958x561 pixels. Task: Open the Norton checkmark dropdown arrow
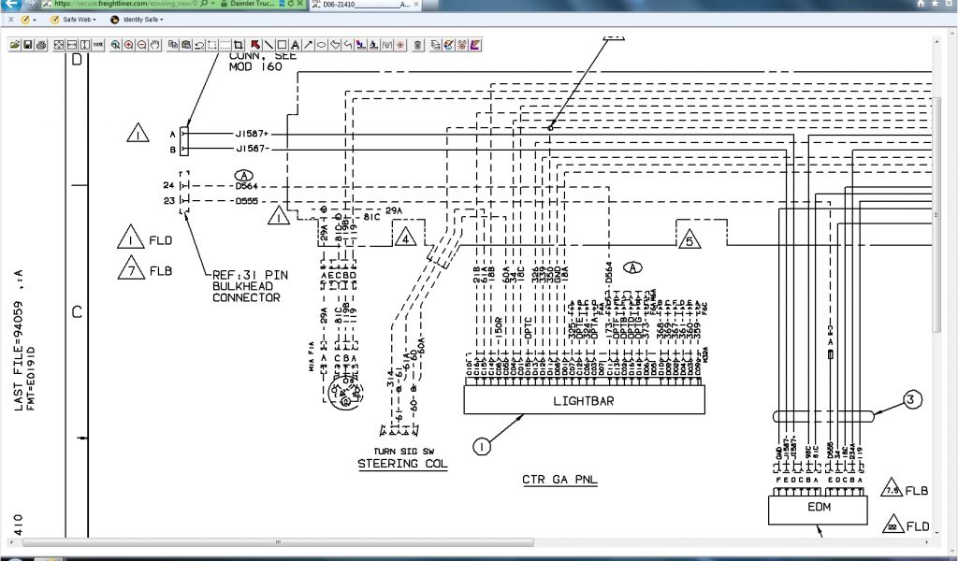click(x=36, y=19)
